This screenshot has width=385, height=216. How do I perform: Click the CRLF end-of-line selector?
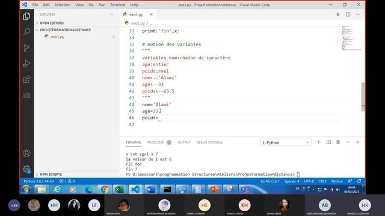322,181
